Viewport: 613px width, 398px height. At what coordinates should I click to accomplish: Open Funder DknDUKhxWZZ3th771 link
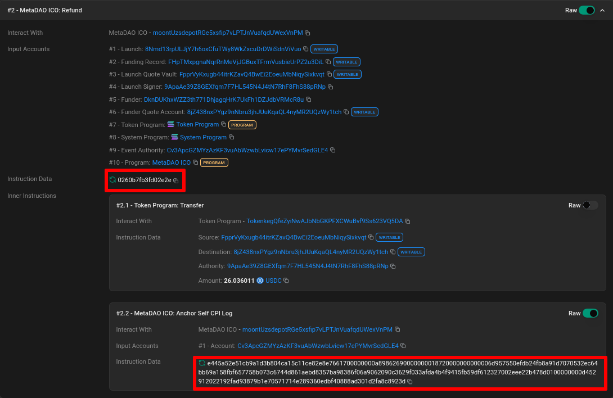[x=224, y=99]
